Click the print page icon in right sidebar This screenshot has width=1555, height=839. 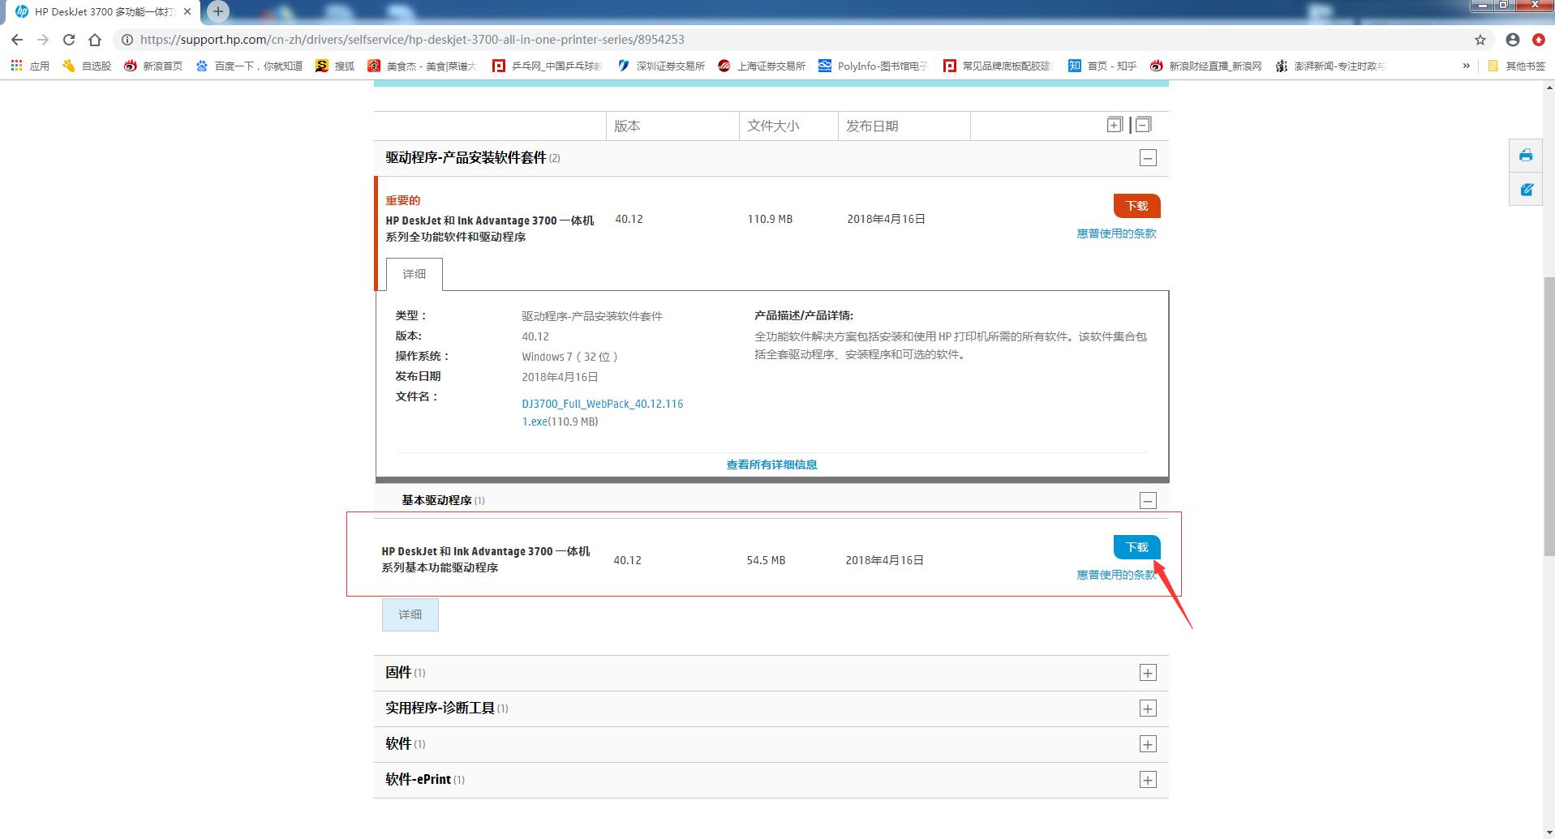(x=1526, y=155)
